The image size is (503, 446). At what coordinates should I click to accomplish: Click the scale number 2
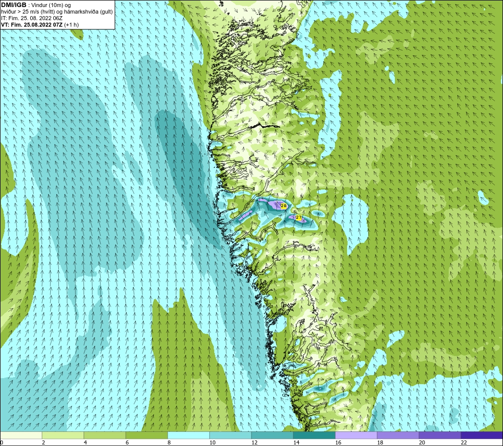43,442
